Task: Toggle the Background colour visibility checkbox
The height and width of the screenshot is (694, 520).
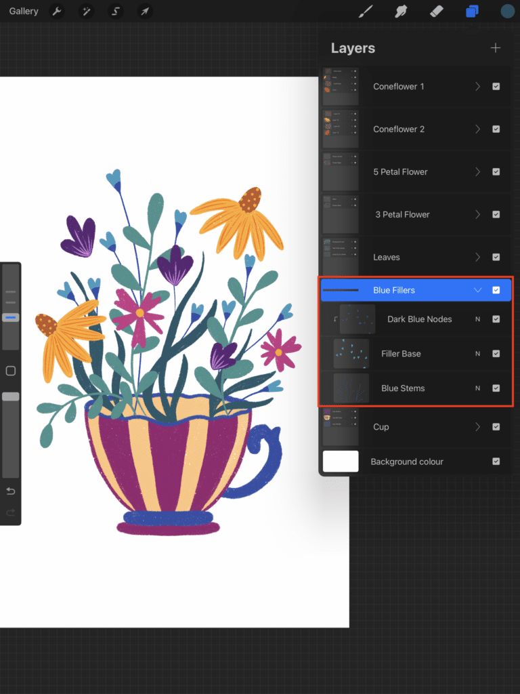Action: coord(496,461)
